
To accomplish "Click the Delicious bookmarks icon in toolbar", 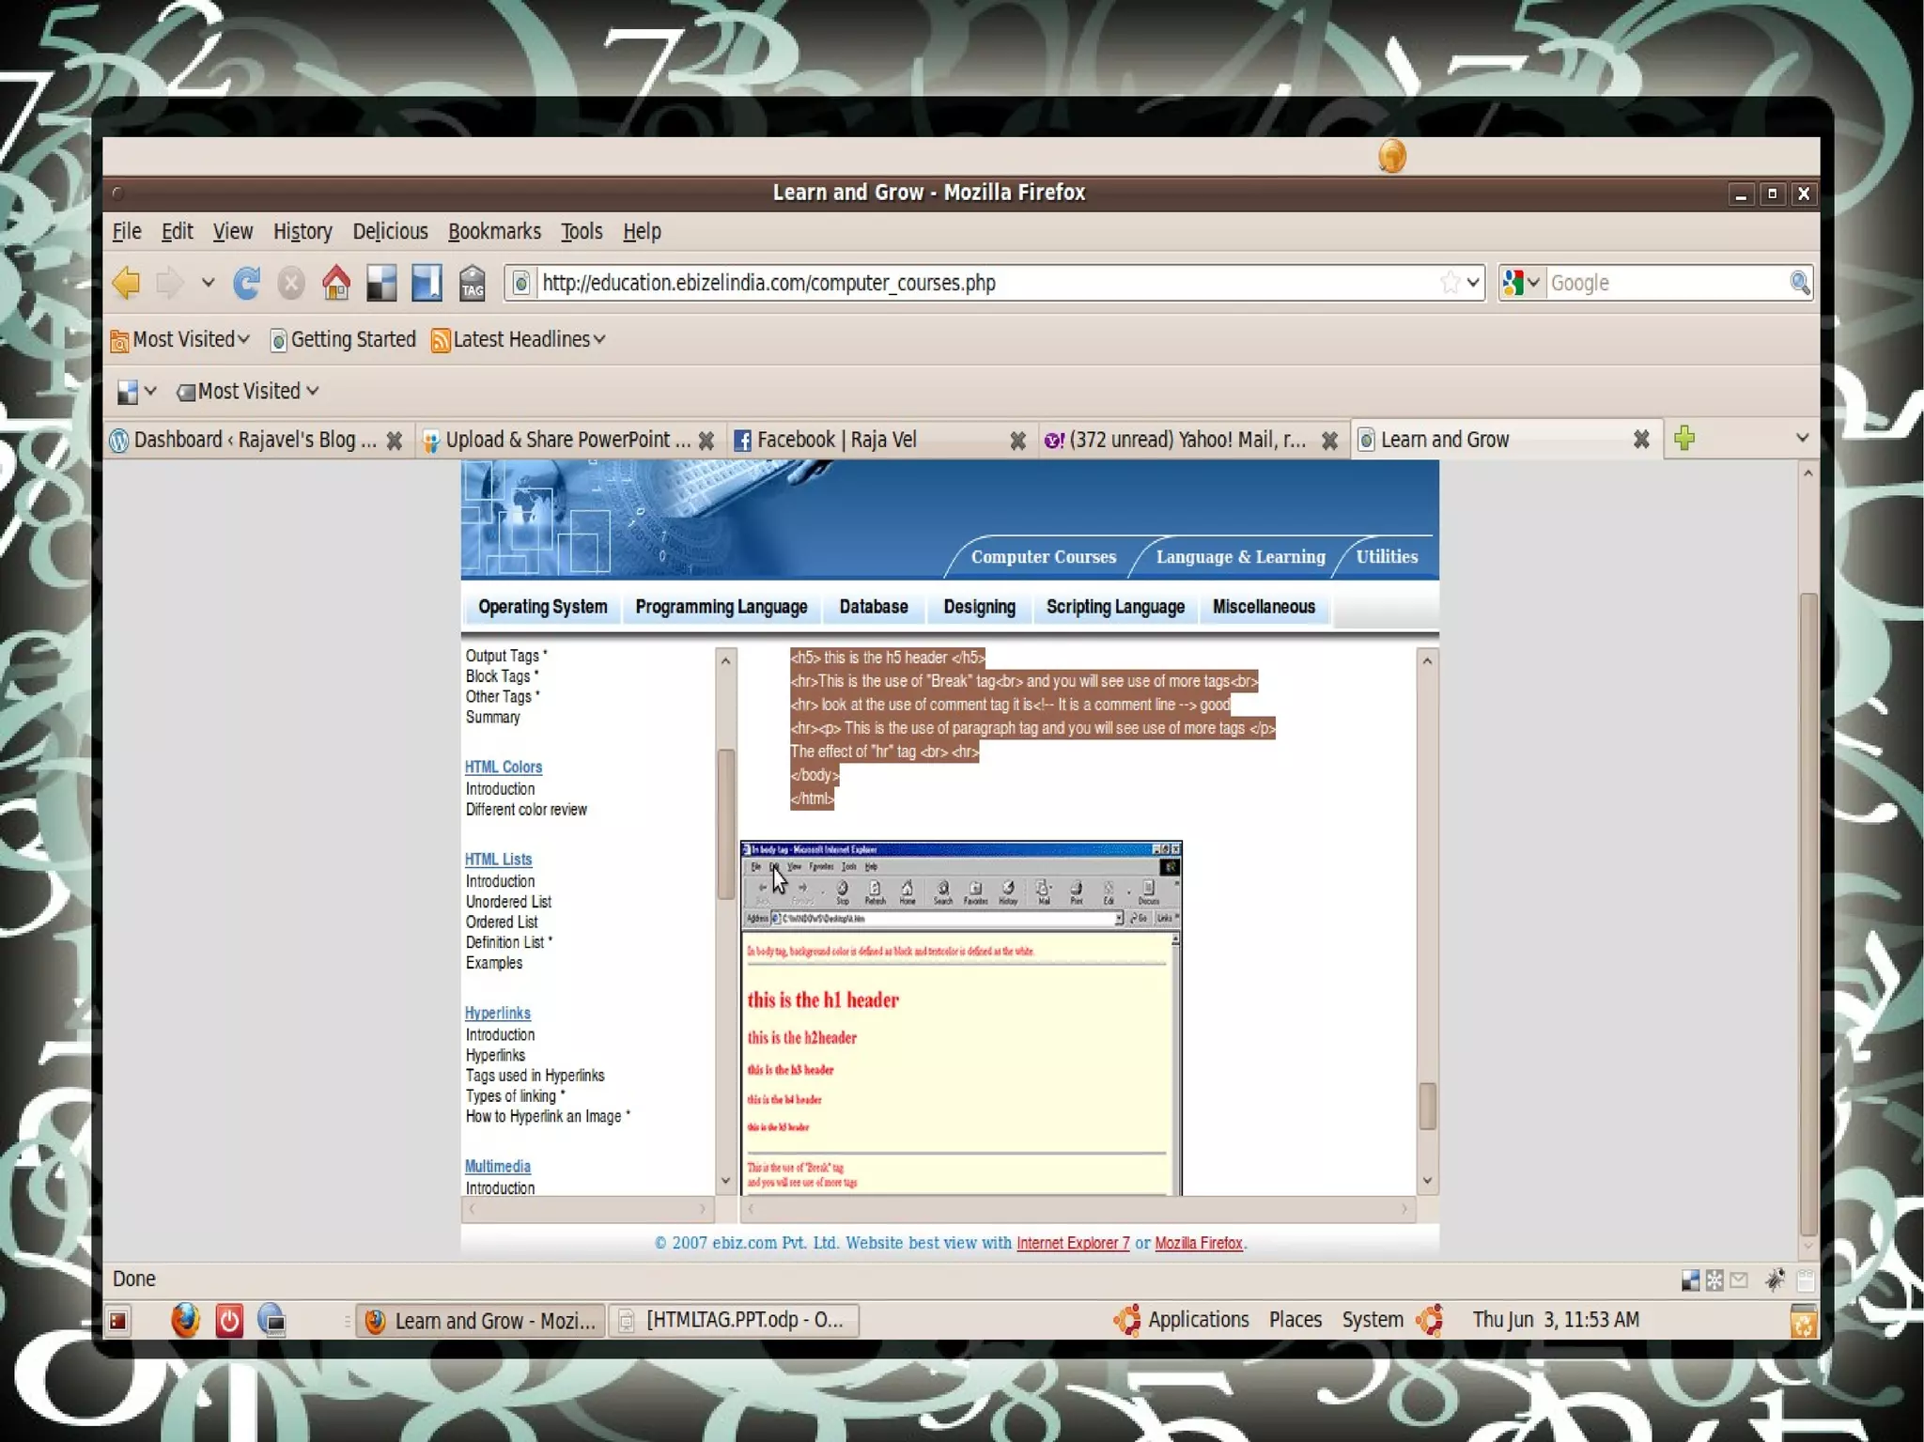I will pyautogui.click(x=427, y=283).
